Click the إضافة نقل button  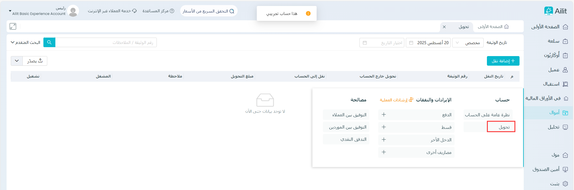tap(503, 61)
